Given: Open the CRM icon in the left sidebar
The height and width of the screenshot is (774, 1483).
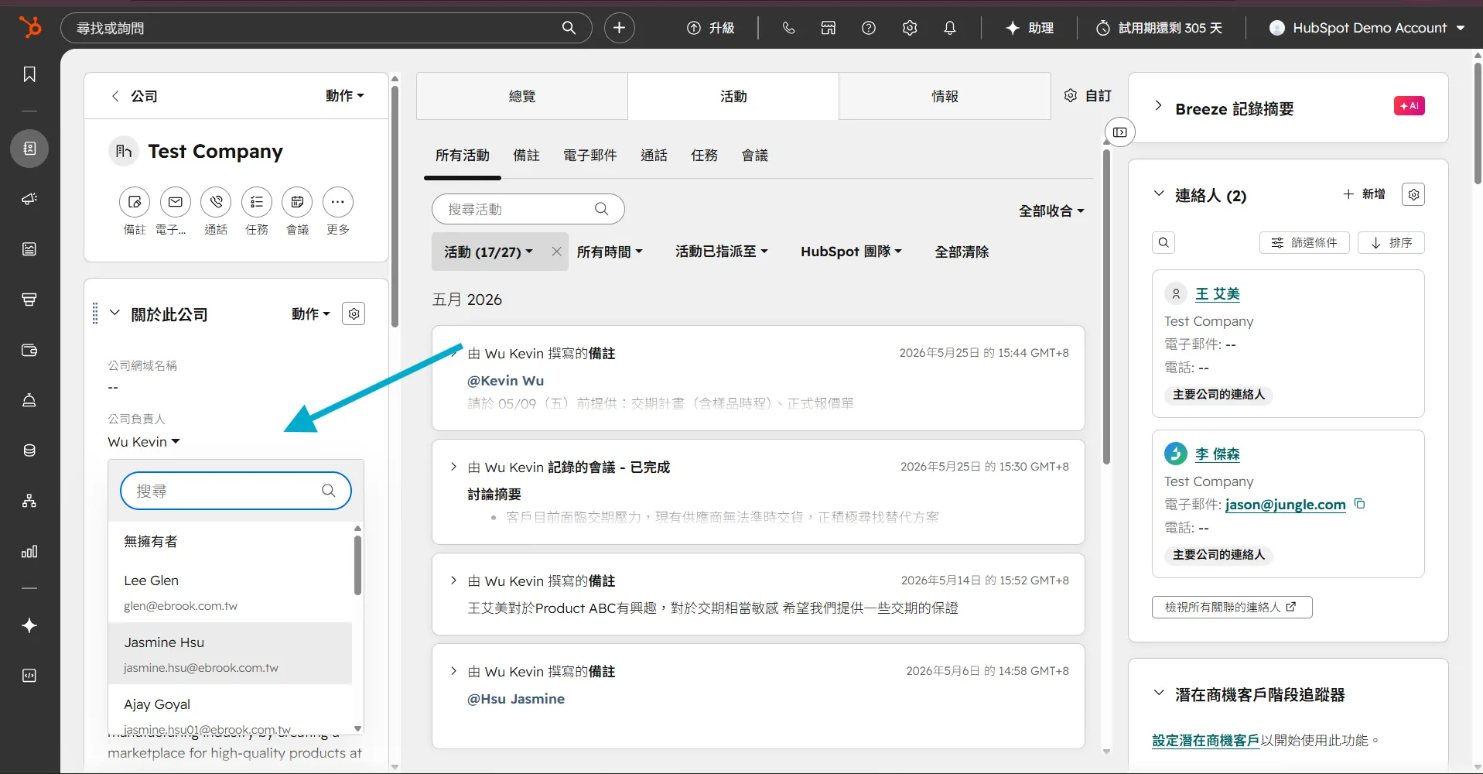Looking at the screenshot, I should [x=29, y=148].
